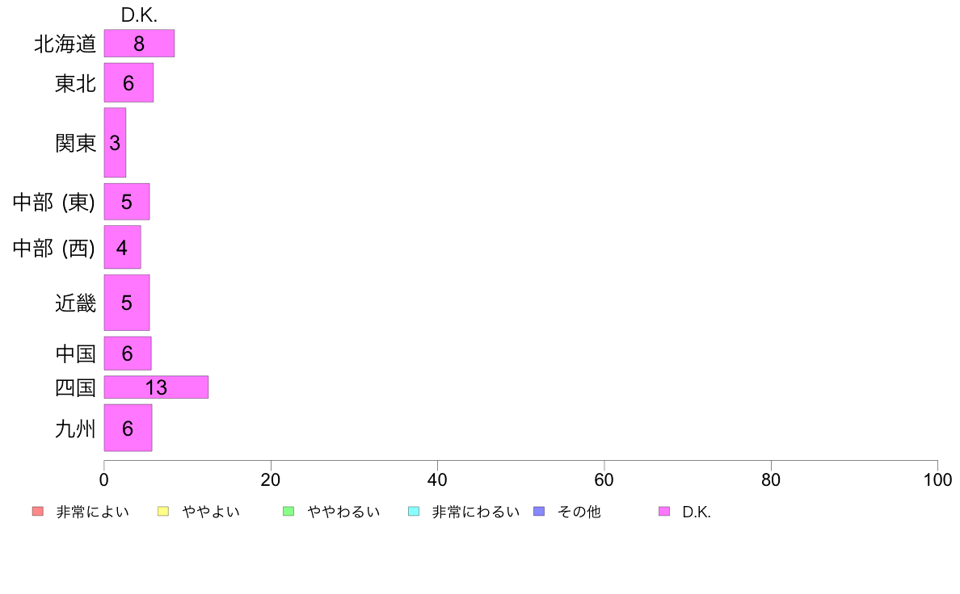
Task: Click the 40 axis tick label
Action: click(437, 480)
